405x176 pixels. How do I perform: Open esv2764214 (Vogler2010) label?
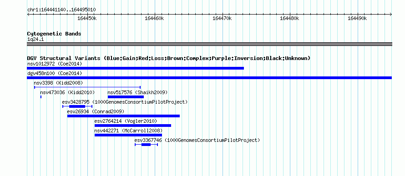pyautogui.click(x=126, y=121)
